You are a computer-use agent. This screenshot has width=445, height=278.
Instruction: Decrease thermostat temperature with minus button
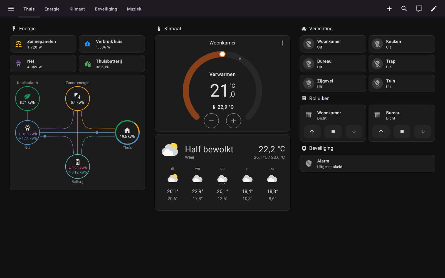point(211,121)
